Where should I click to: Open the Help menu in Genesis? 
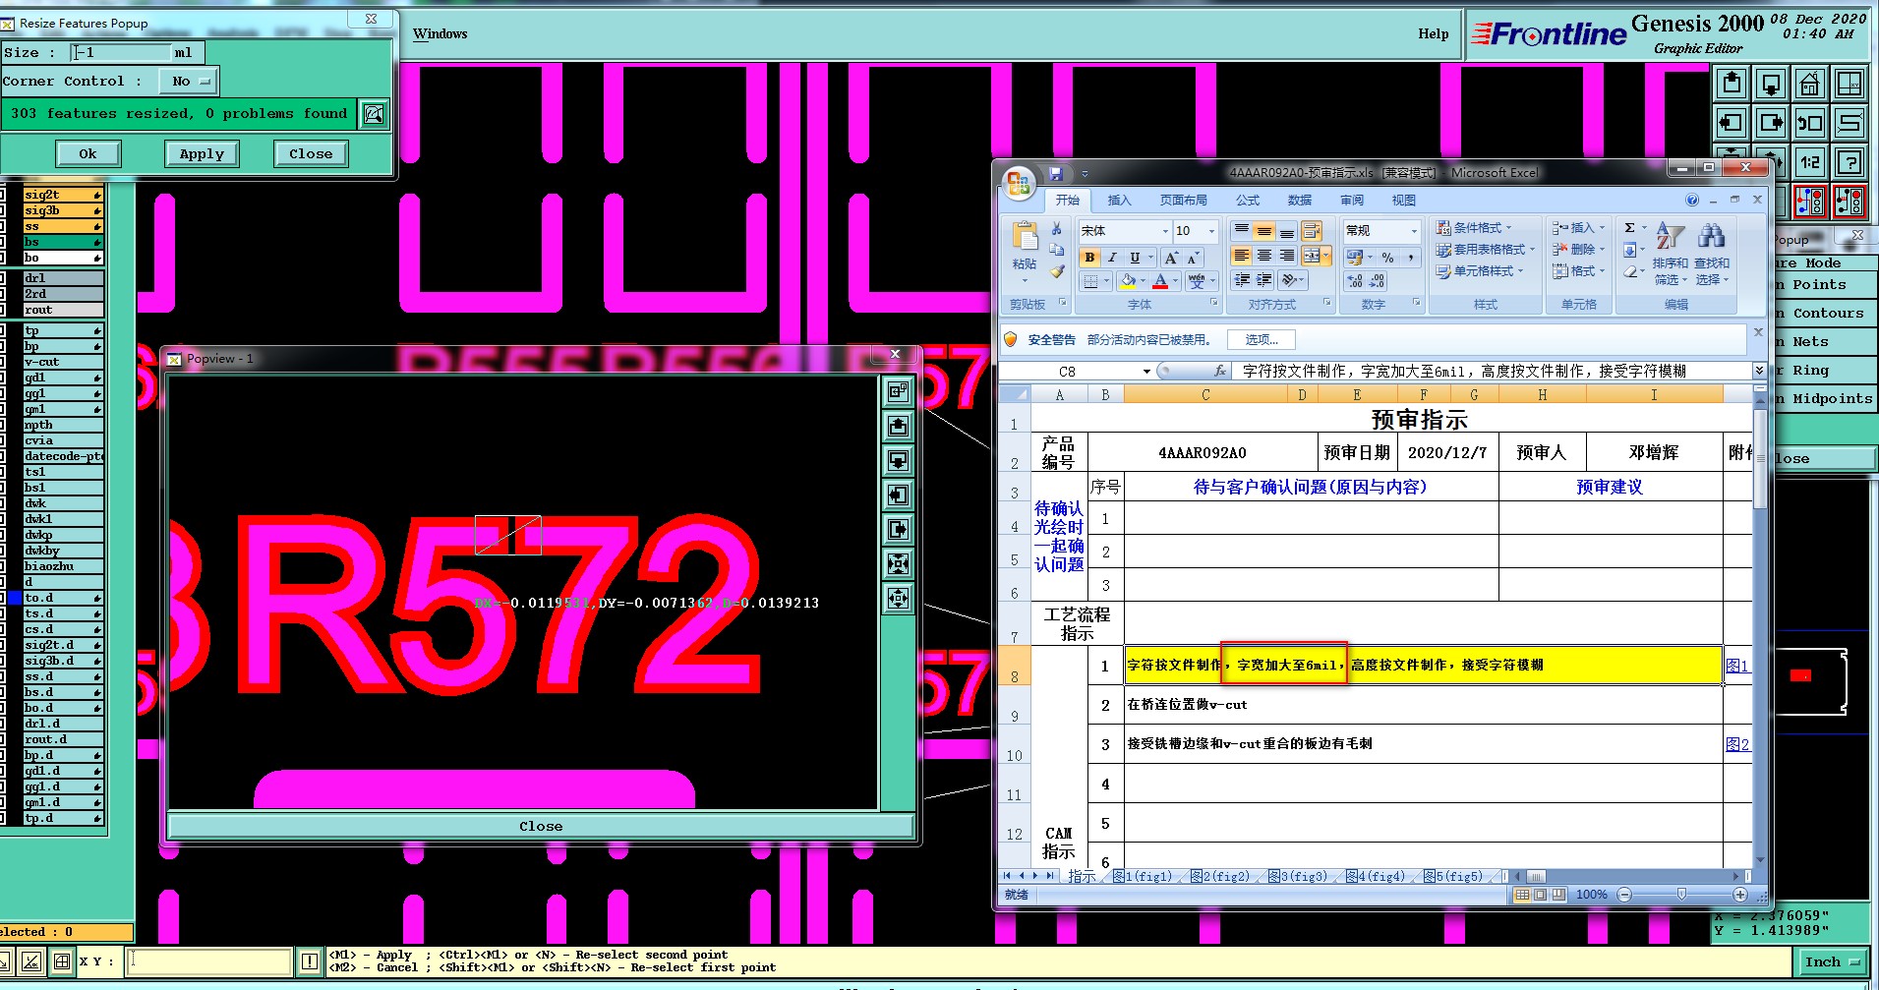[x=1434, y=33]
